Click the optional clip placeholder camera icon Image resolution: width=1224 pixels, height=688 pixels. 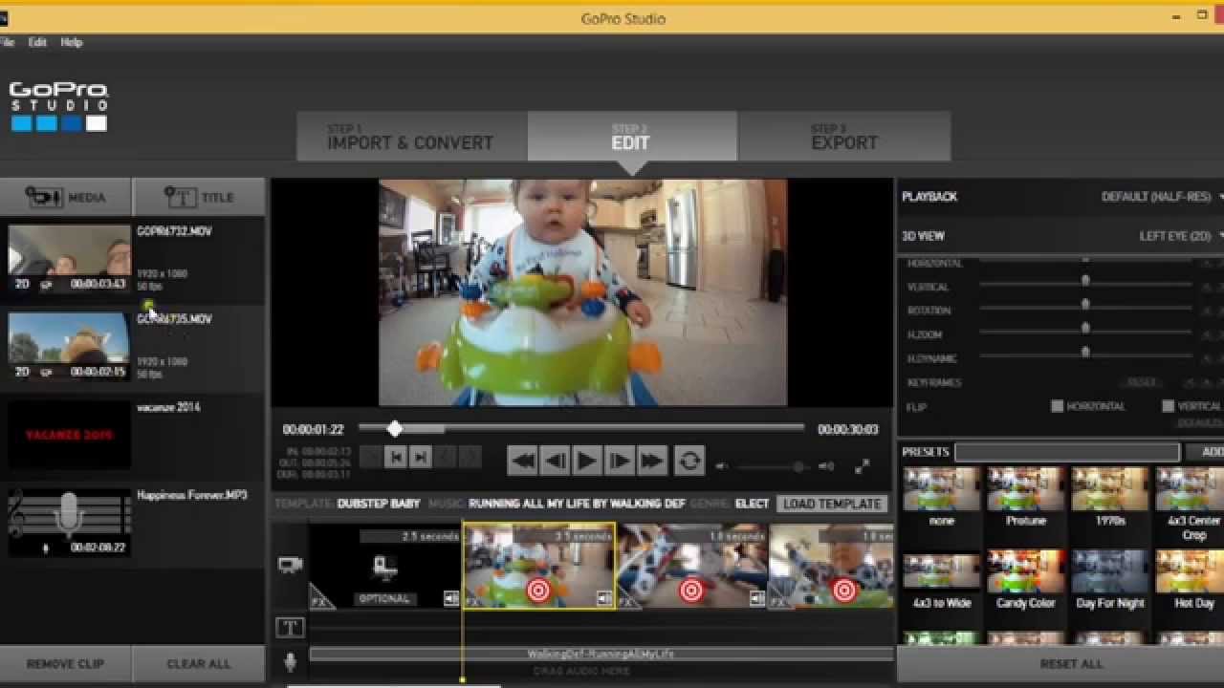click(x=384, y=568)
